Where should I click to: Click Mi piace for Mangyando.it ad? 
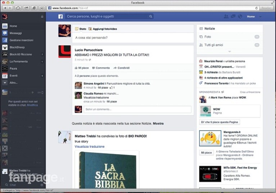click(x=206, y=153)
